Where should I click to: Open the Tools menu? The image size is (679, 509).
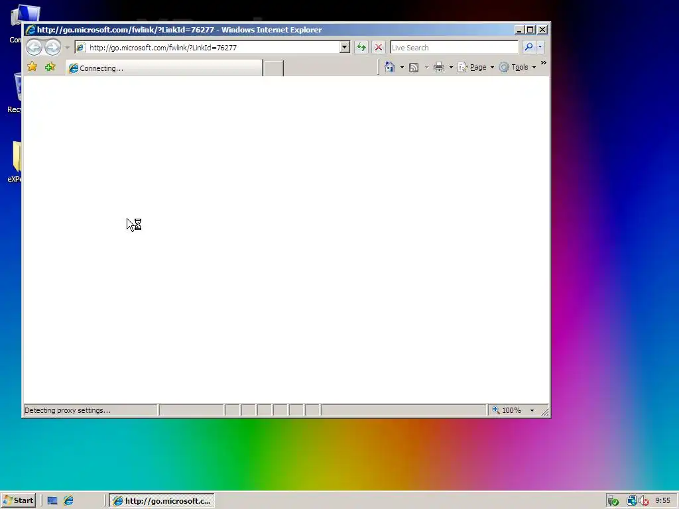(517, 67)
